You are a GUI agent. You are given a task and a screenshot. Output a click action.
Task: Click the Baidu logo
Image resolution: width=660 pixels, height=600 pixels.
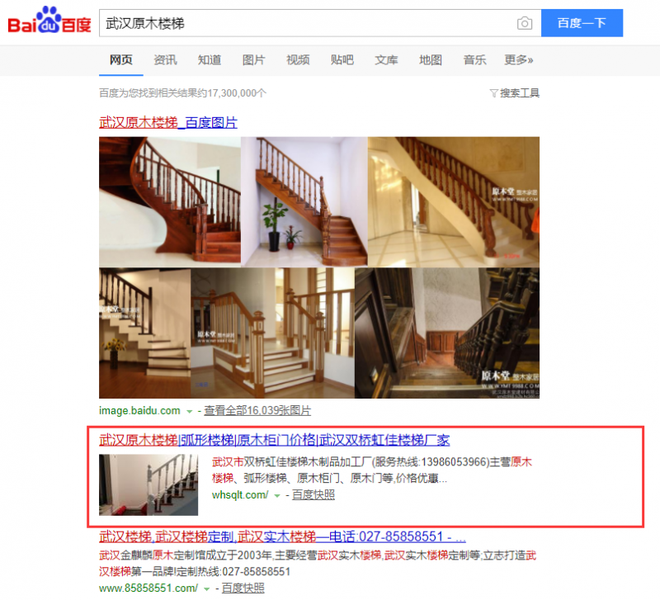click(x=49, y=20)
